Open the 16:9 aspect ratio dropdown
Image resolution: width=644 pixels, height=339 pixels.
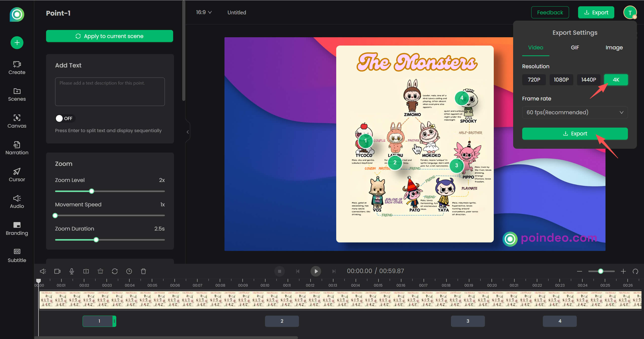204,12
